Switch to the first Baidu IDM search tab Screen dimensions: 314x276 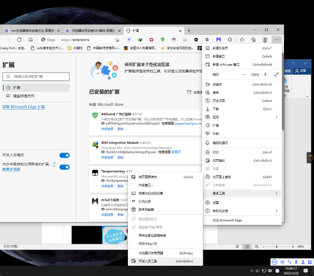[x=31, y=31]
